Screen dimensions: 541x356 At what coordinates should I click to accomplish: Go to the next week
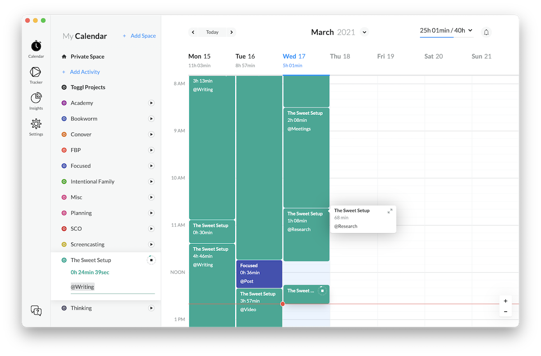[x=231, y=32]
